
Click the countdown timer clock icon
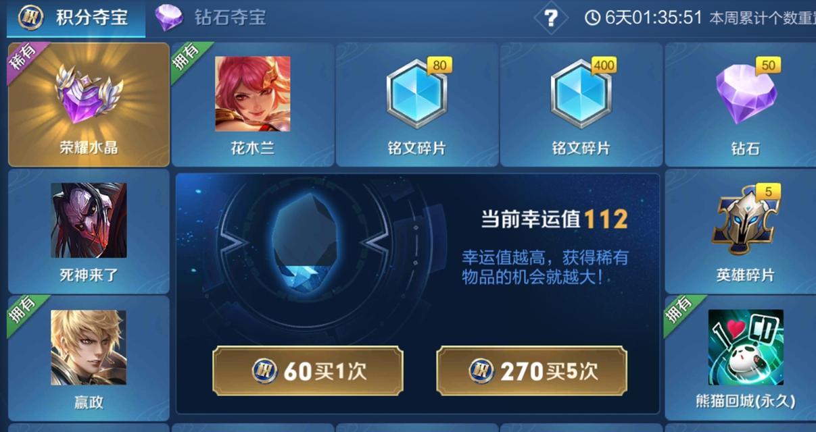[x=592, y=18]
